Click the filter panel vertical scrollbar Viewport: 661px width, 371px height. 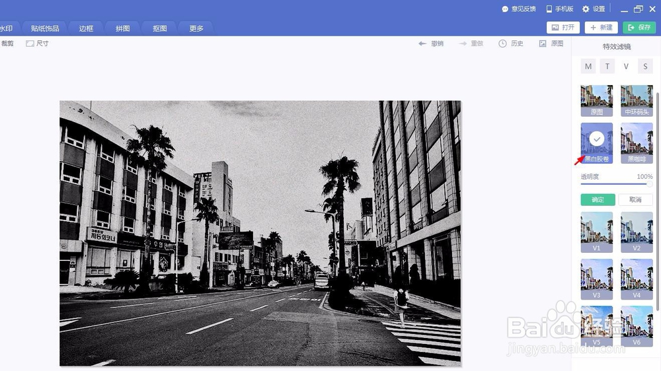click(658, 202)
